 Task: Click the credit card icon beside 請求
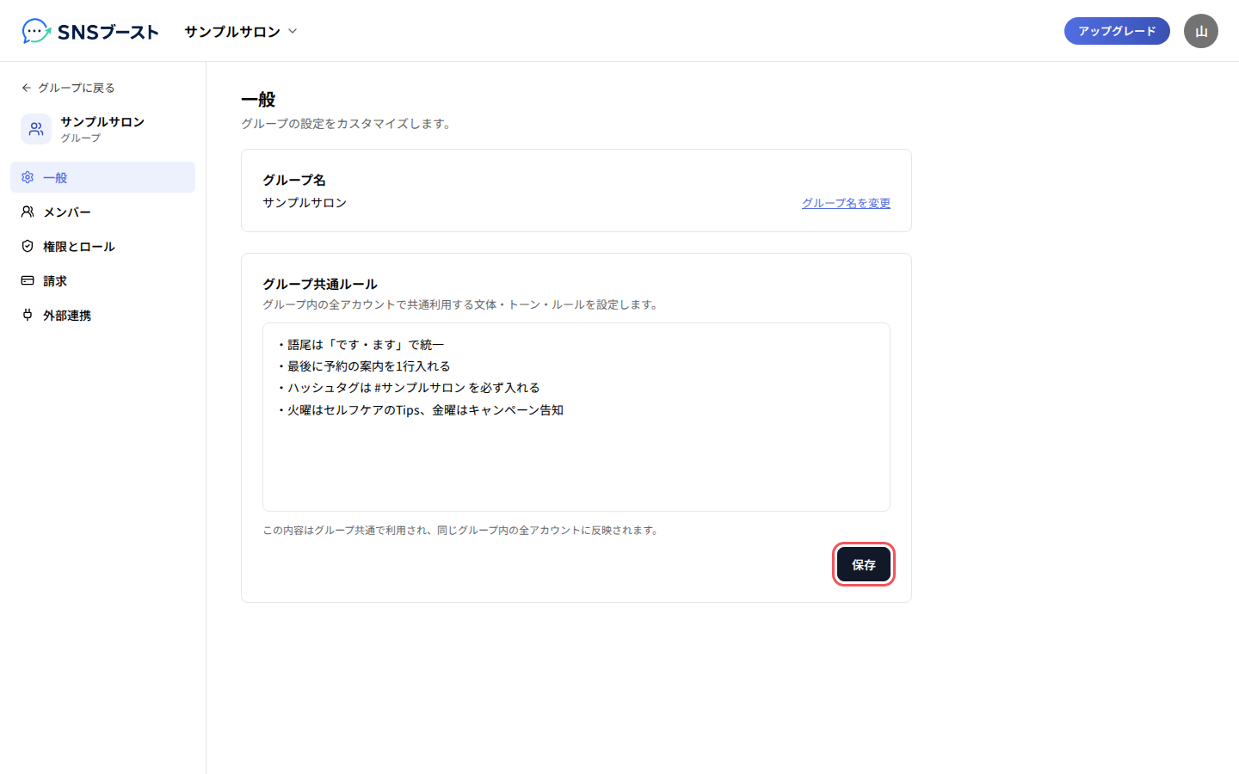tap(28, 280)
